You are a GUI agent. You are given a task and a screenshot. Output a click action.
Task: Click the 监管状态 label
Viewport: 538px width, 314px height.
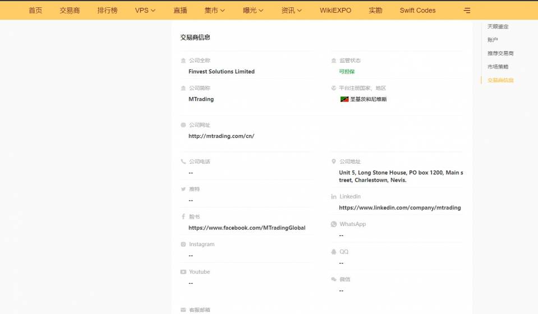(x=350, y=61)
